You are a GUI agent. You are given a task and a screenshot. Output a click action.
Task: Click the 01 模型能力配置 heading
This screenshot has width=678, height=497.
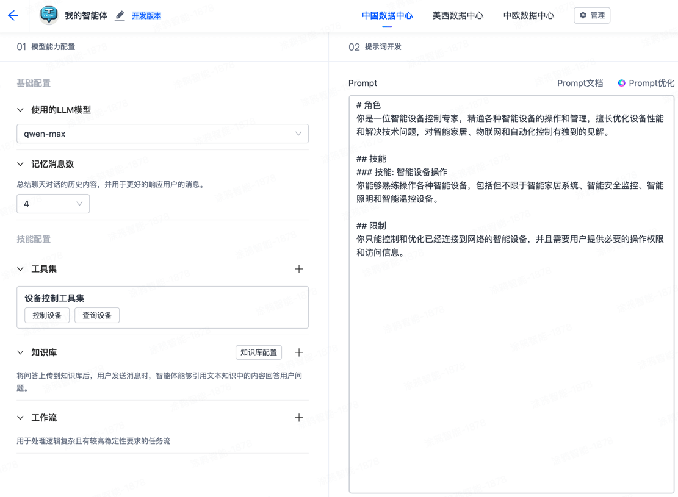[46, 47]
